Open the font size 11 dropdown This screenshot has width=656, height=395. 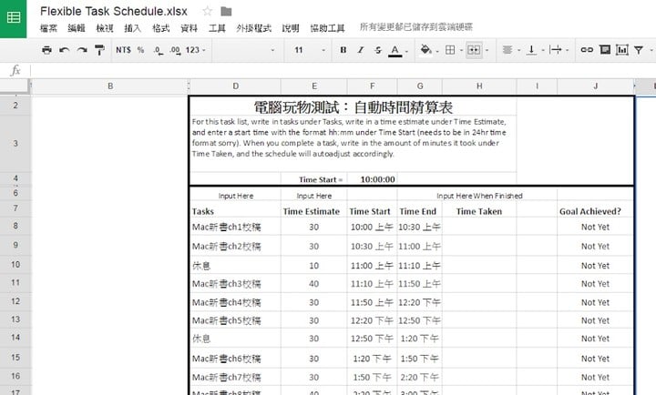coord(309,50)
